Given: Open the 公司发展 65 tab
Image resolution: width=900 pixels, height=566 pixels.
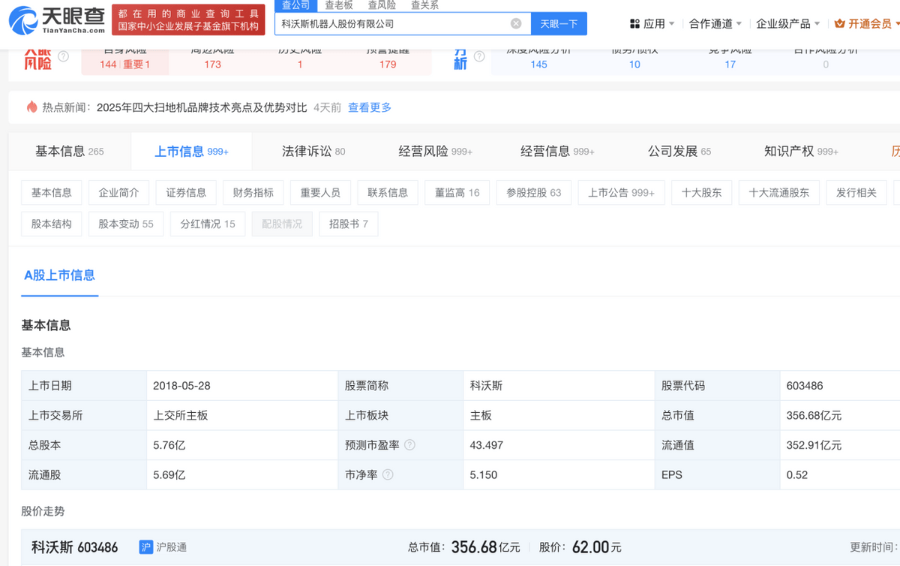Looking at the screenshot, I should coord(679,152).
